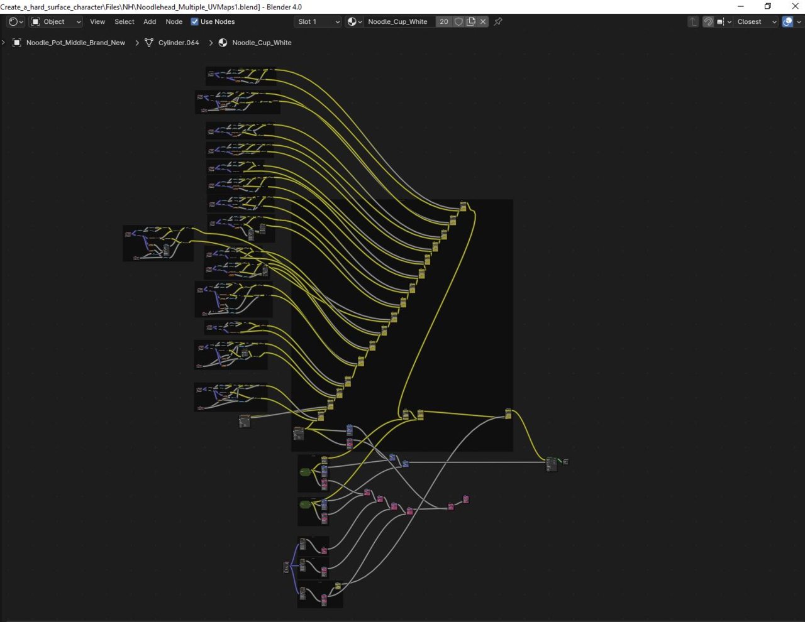Toggle the node editor overlays button
This screenshot has width=805, height=622.
point(787,21)
